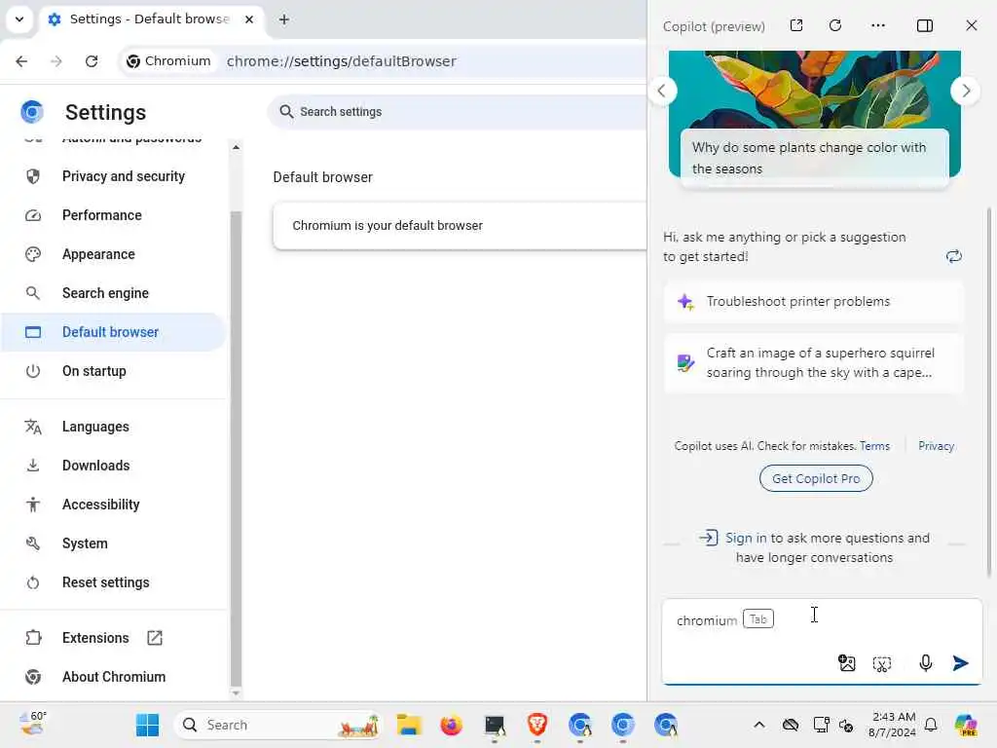
Task: Click the On startup power icon
Action: [x=33, y=371]
